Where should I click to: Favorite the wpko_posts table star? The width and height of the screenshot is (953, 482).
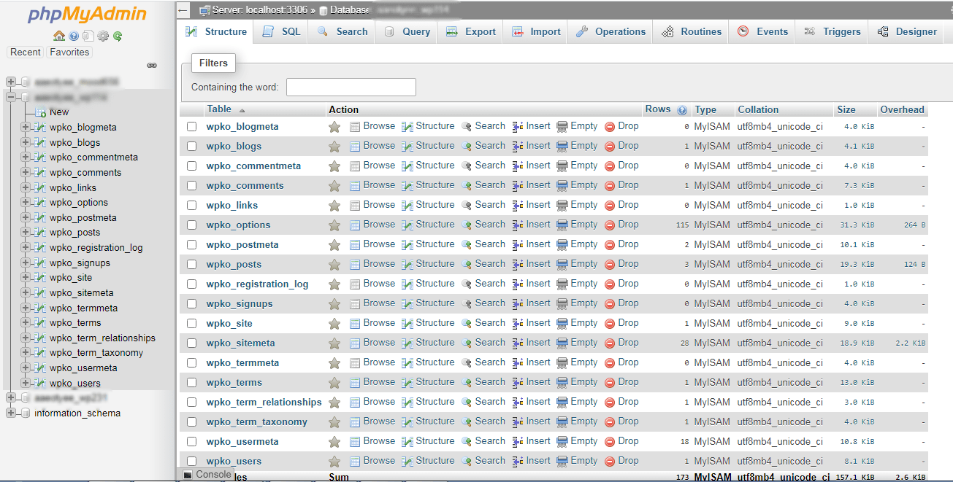tap(334, 263)
